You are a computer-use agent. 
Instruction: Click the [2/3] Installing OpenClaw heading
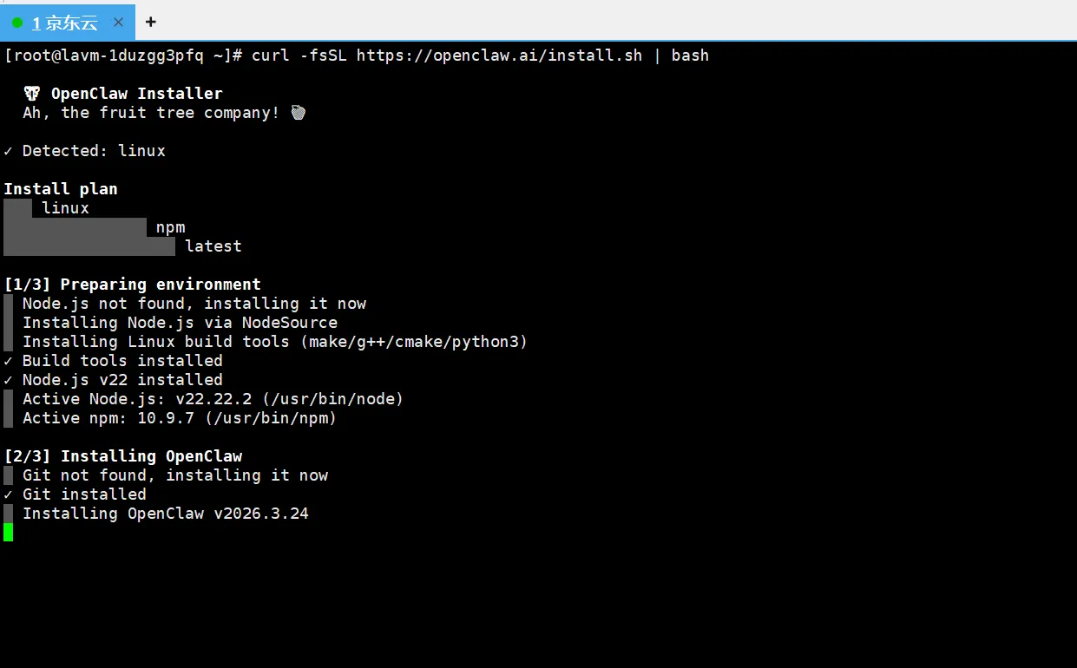coord(122,456)
